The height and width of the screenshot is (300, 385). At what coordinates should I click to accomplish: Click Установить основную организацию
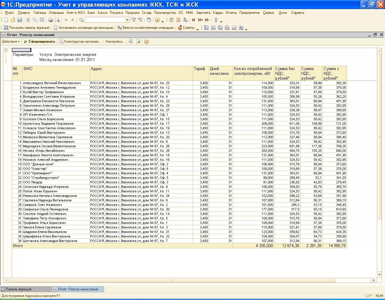tap(84, 28)
